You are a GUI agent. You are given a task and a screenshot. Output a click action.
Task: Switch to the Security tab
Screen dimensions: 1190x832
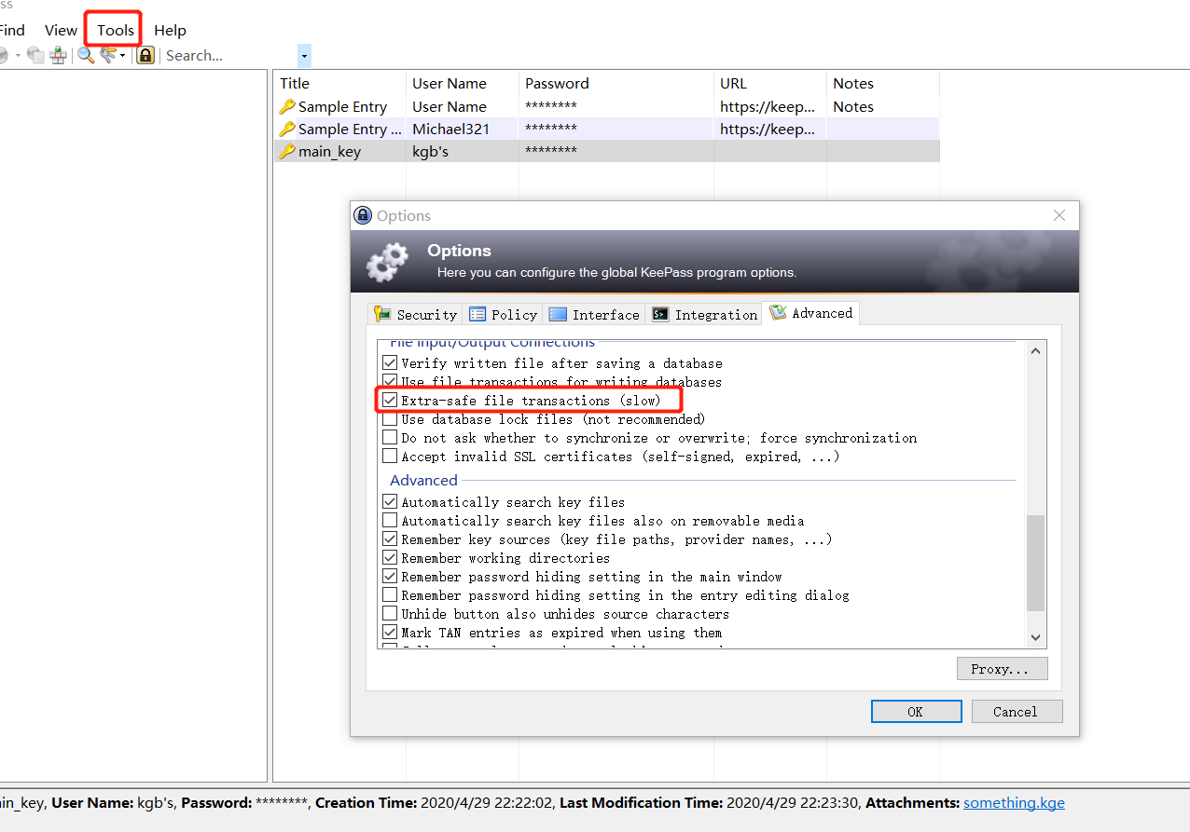click(415, 314)
